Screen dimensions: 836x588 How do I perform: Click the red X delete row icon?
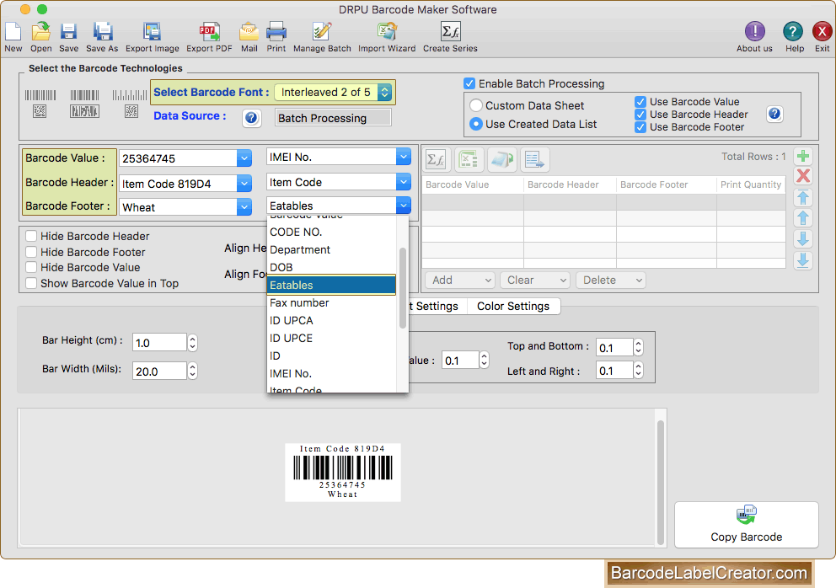803,176
